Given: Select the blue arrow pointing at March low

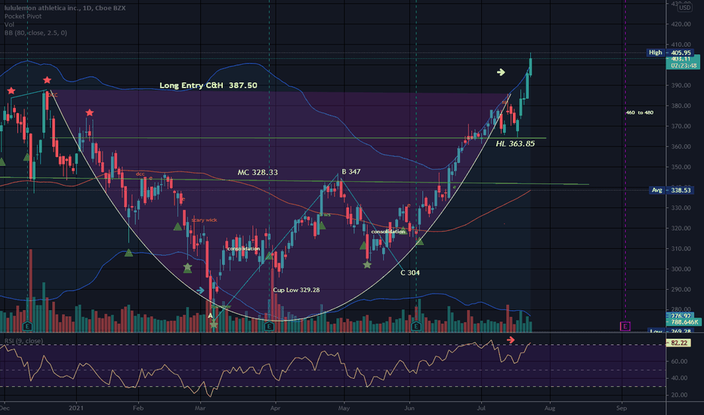Looking at the screenshot, I should [200, 290].
